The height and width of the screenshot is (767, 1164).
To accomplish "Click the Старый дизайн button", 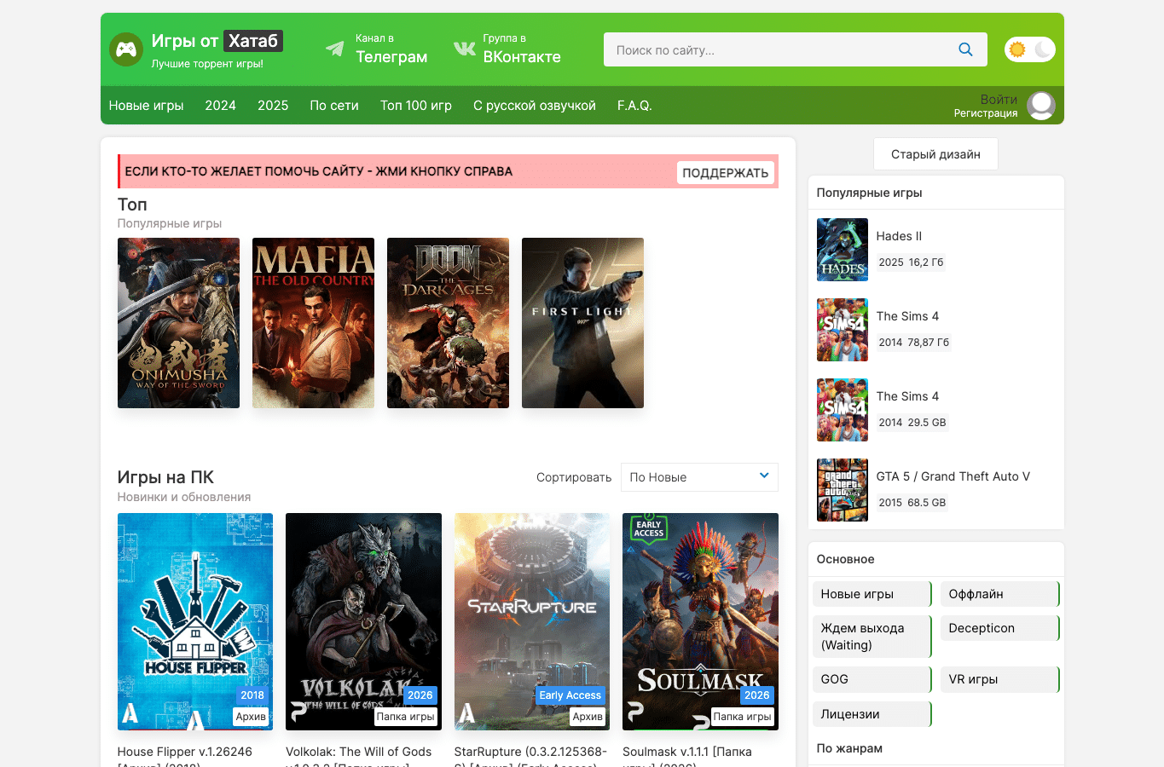I will [935, 154].
